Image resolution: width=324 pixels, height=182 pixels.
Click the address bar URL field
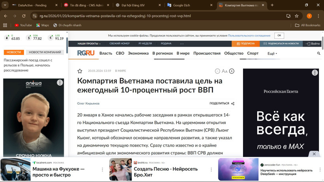pos(115,16)
